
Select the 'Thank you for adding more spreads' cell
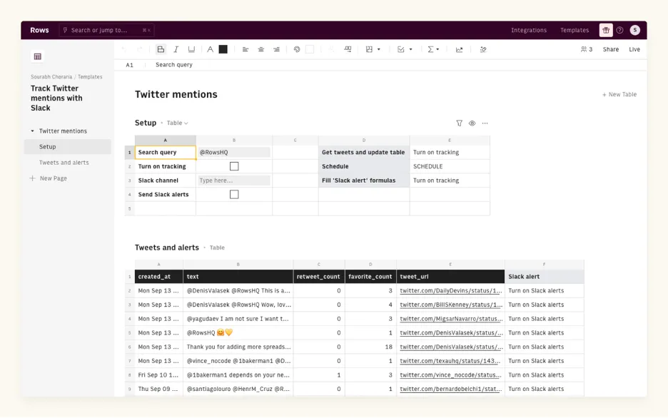pyautogui.click(x=238, y=347)
